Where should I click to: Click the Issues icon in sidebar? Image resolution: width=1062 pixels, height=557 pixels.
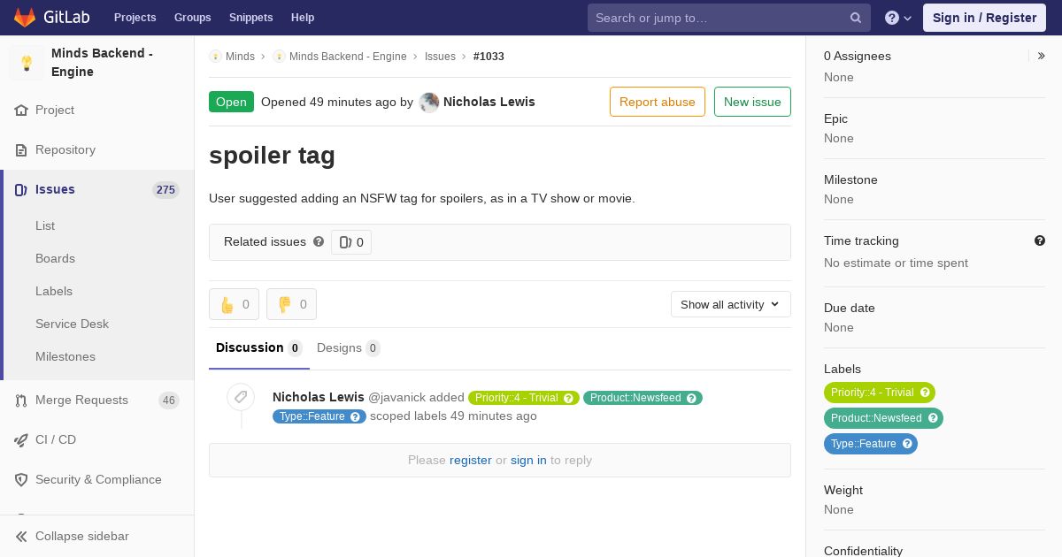(x=21, y=190)
